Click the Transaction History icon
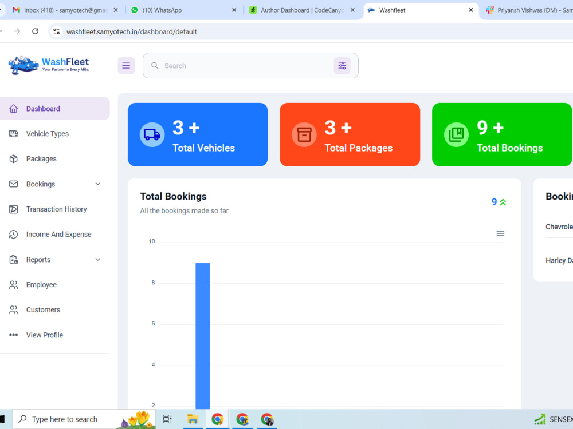Image resolution: width=573 pixels, height=429 pixels. [14, 209]
